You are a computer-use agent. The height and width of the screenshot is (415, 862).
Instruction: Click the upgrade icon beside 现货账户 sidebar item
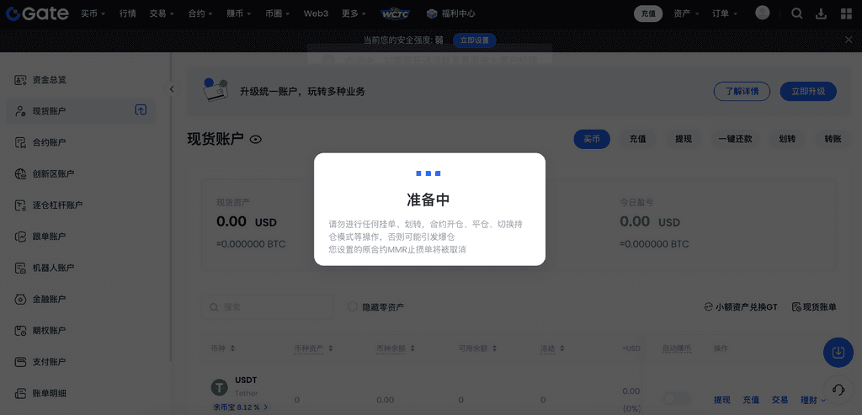pos(141,110)
